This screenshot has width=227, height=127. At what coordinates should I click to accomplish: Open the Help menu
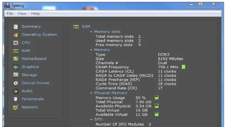point(35,13)
